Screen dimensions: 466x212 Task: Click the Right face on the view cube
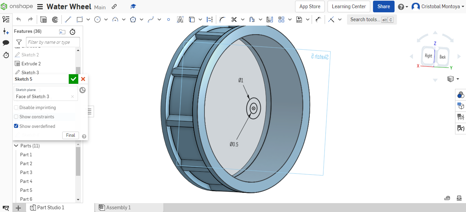point(428,55)
